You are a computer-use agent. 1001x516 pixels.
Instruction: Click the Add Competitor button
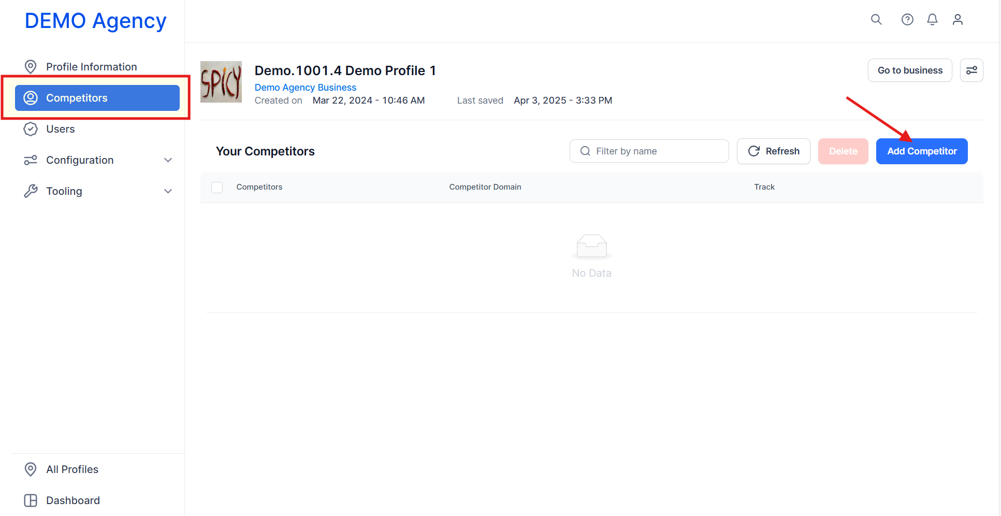tap(922, 151)
